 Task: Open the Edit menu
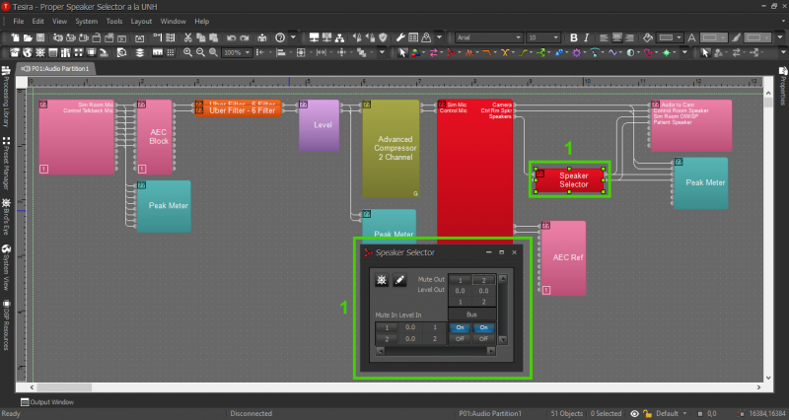tap(37, 21)
